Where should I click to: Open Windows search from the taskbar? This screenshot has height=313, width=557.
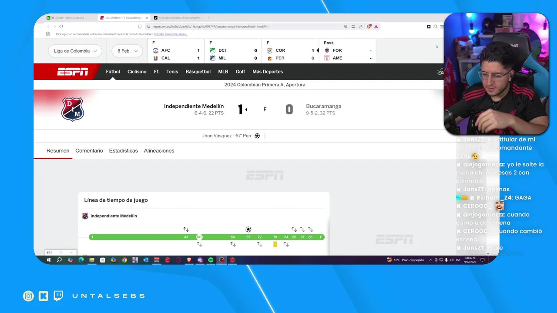tap(60, 260)
